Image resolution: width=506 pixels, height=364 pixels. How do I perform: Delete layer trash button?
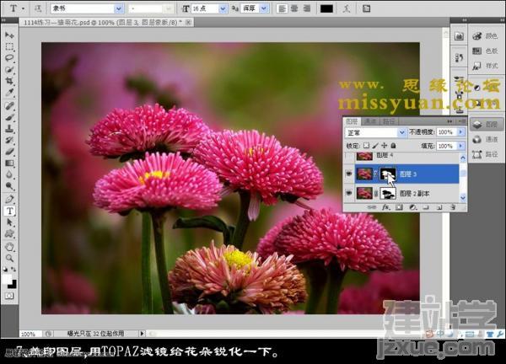(x=453, y=207)
